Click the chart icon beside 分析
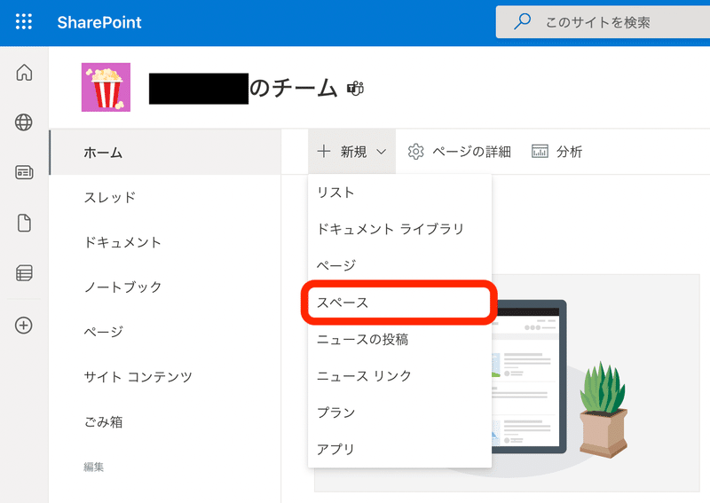710x503 pixels. tap(540, 152)
